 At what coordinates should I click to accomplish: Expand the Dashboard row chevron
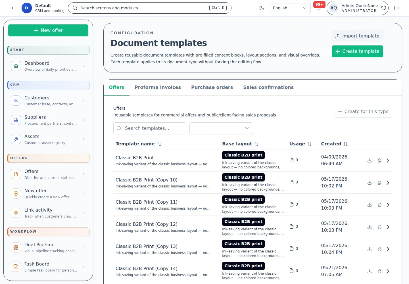(x=84, y=66)
